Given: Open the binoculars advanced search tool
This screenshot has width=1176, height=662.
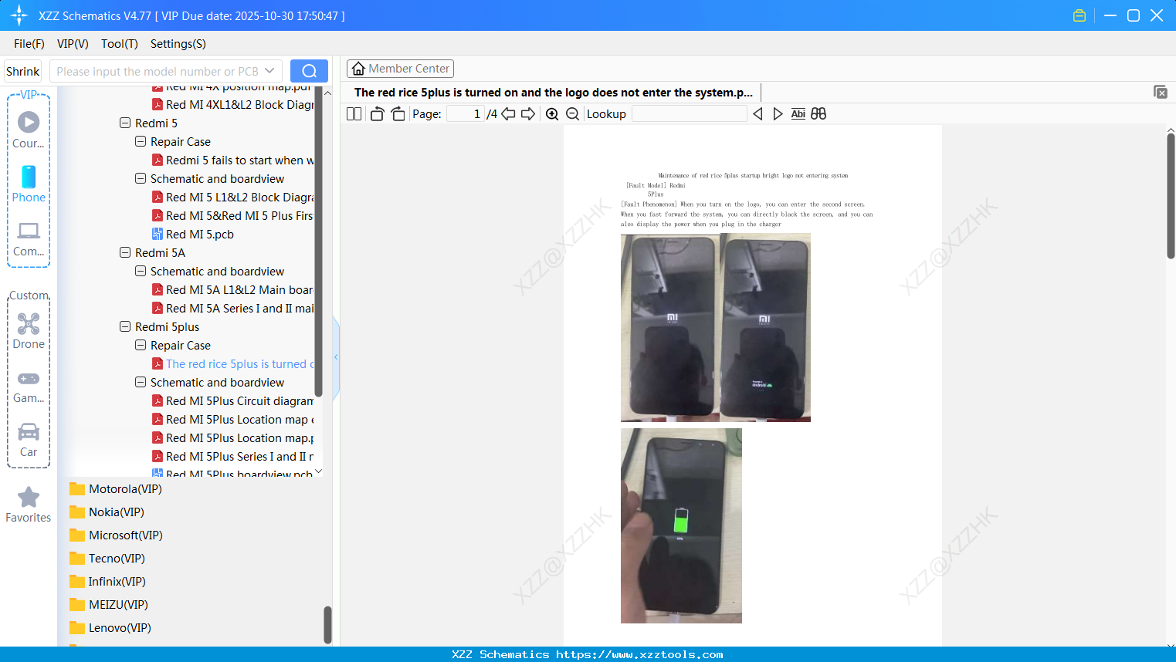Looking at the screenshot, I should (x=818, y=113).
